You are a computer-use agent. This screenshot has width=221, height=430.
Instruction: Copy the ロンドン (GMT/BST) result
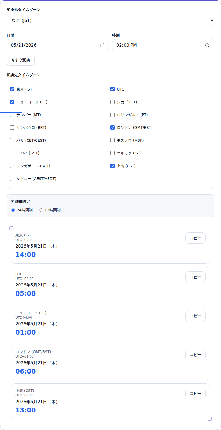point(195,355)
